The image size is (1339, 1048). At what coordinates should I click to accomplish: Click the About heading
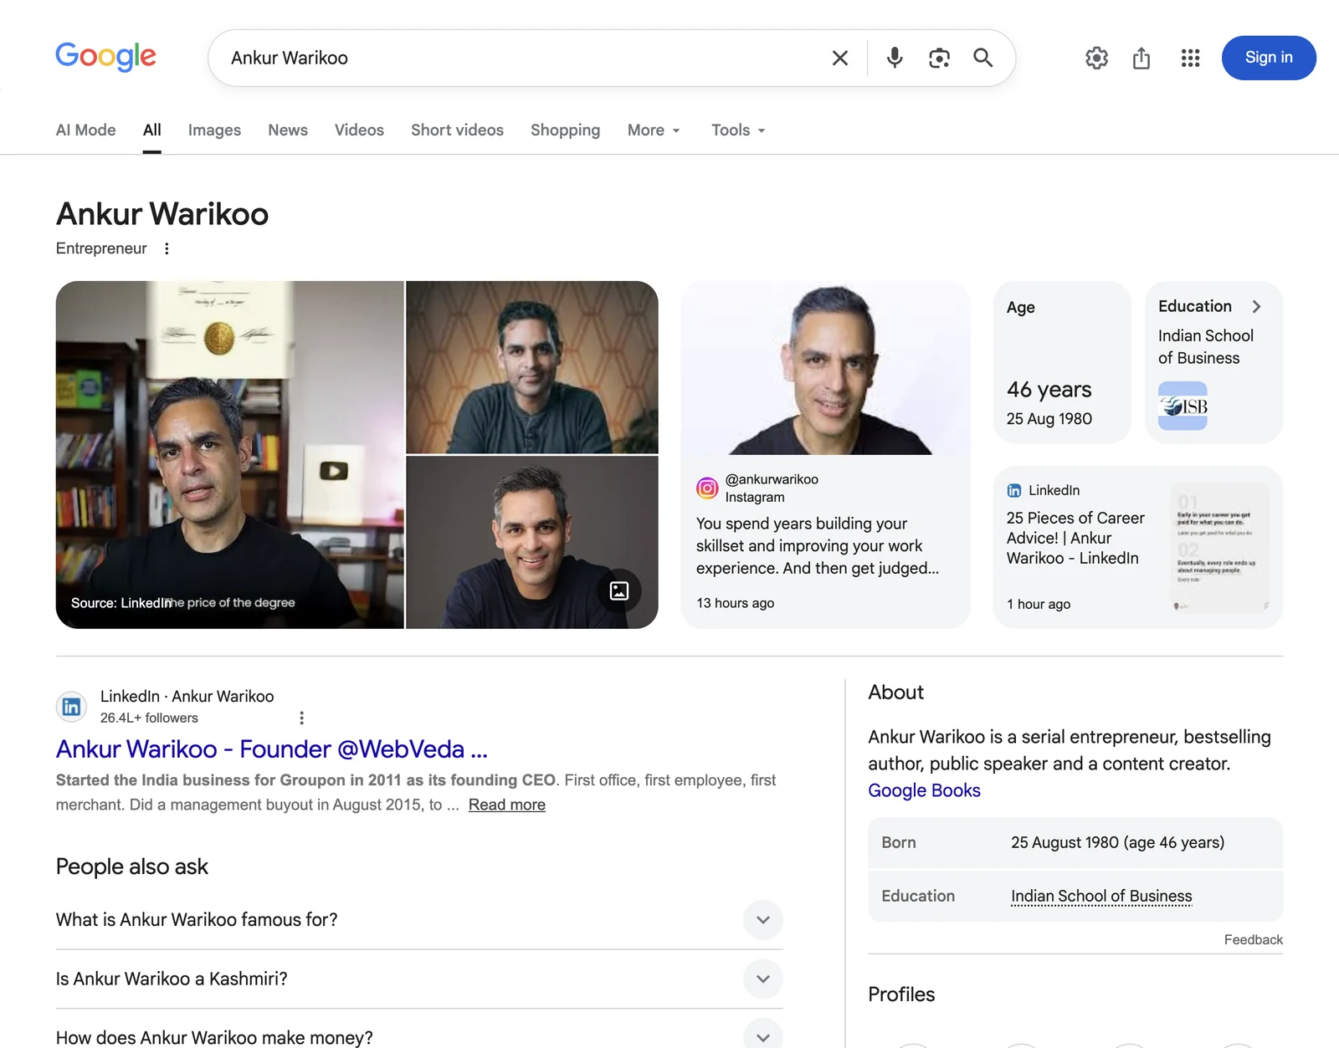coord(895,693)
